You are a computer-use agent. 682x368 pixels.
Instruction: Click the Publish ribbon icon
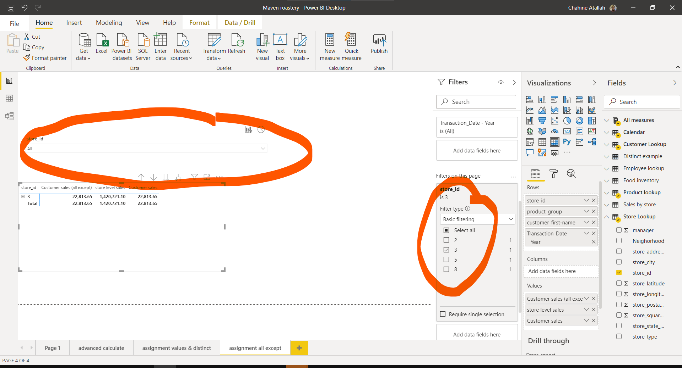point(379,44)
